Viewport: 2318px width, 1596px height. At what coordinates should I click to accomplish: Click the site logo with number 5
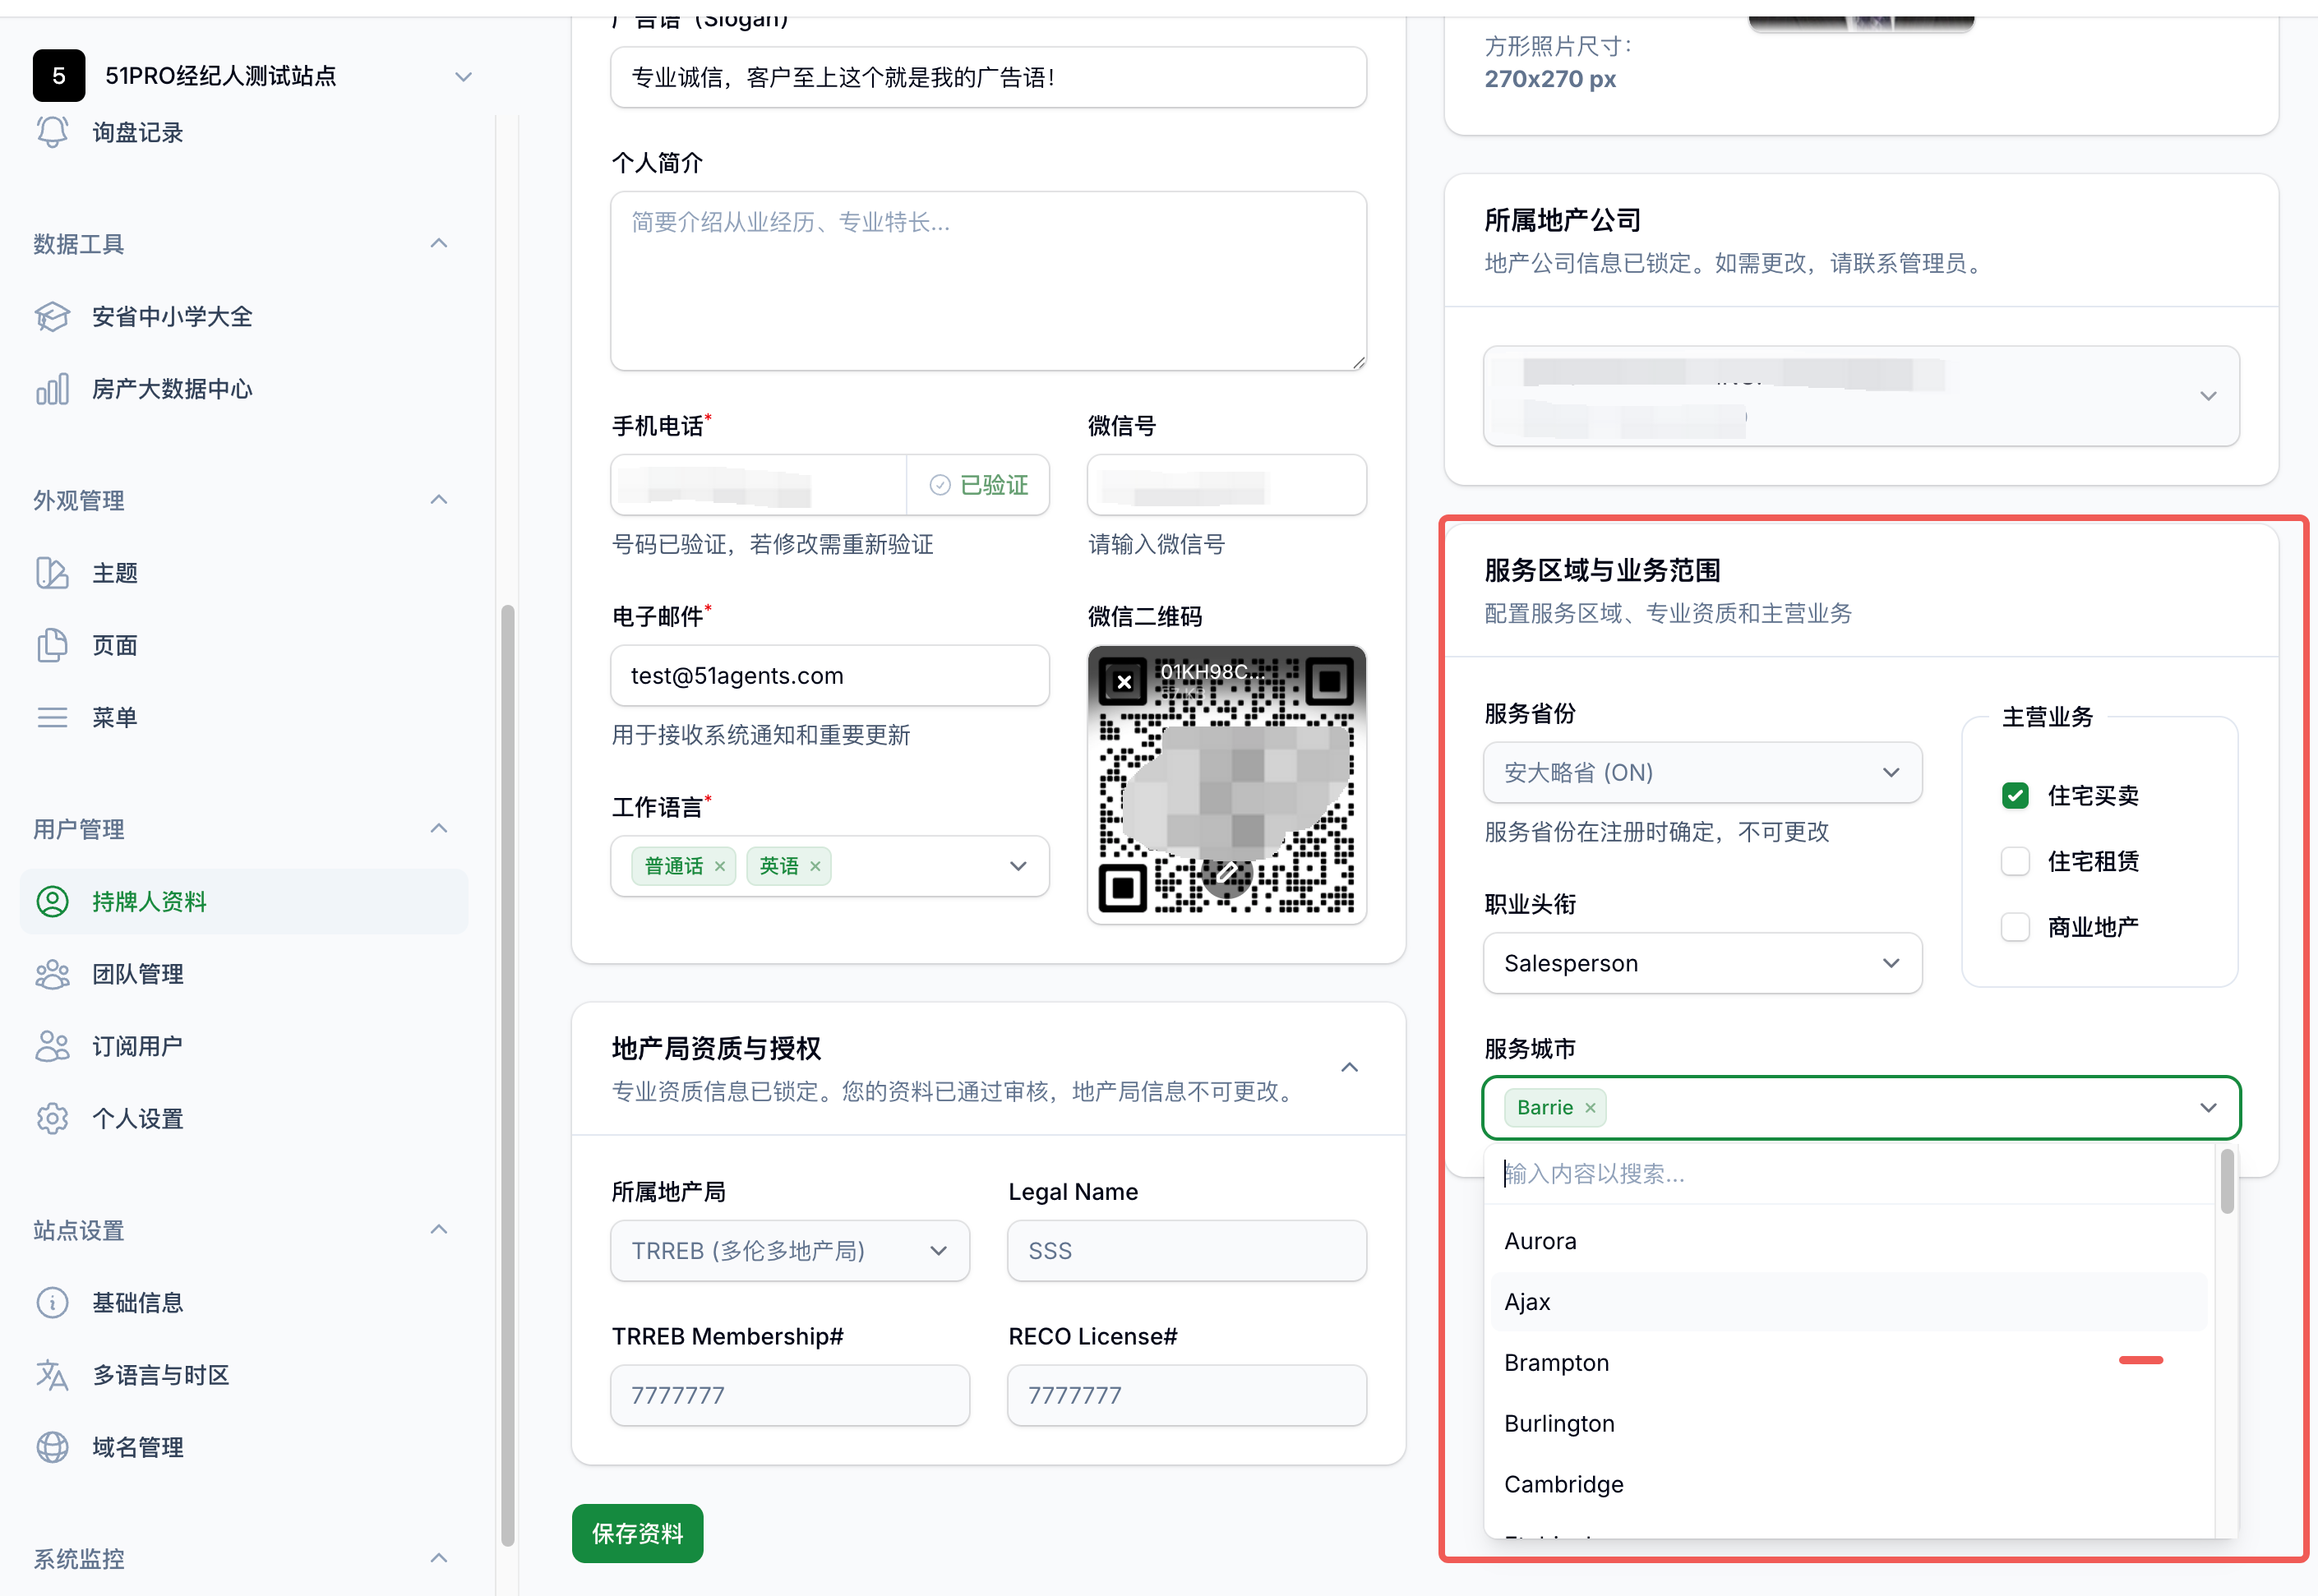pyautogui.click(x=59, y=76)
